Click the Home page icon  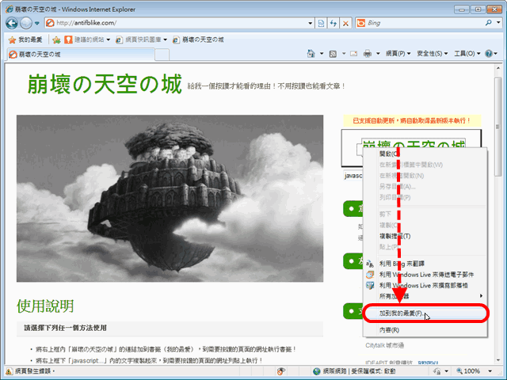coord(311,54)
